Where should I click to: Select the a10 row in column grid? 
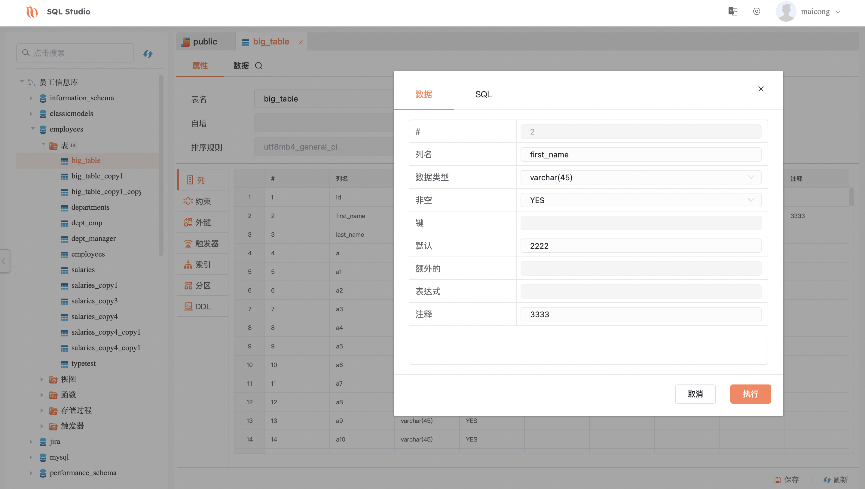pyautogui.click(x=542, y=440)
